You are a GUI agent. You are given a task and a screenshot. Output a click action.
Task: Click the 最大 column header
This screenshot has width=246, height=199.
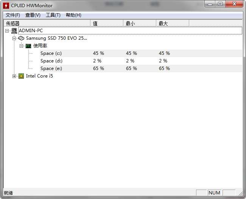[x=173, y=23]
